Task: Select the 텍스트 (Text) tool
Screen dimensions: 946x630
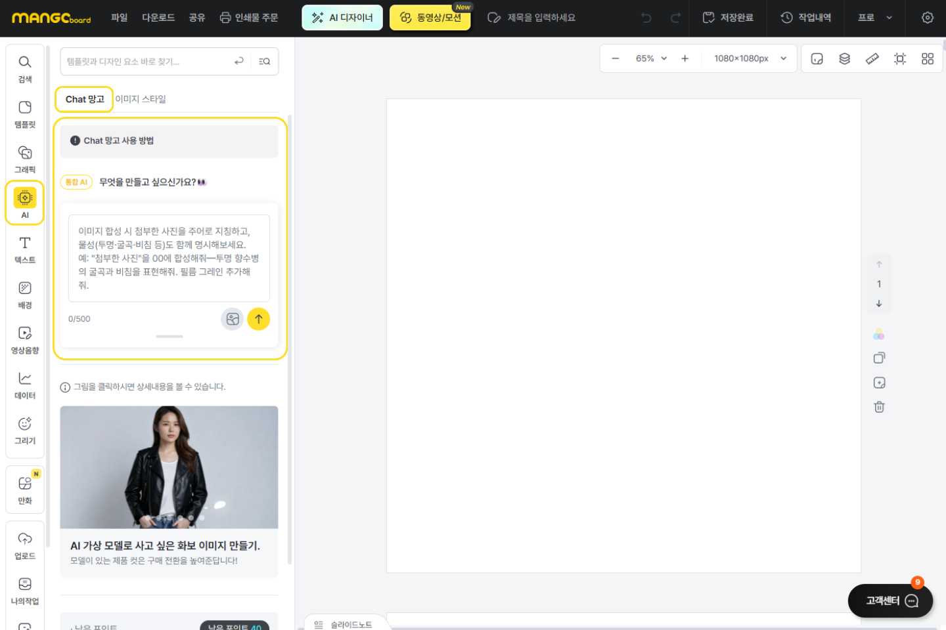Action: click(x=25, y=249)
